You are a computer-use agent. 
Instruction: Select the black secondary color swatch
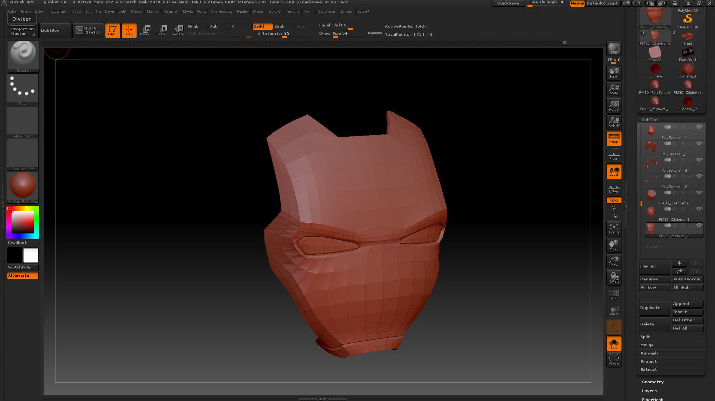[15, 255]
